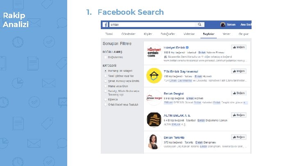Click the ALTIN EMLAK page logo
The height and width of the screenshot is (166, 295).
click(x=154, y=120)
